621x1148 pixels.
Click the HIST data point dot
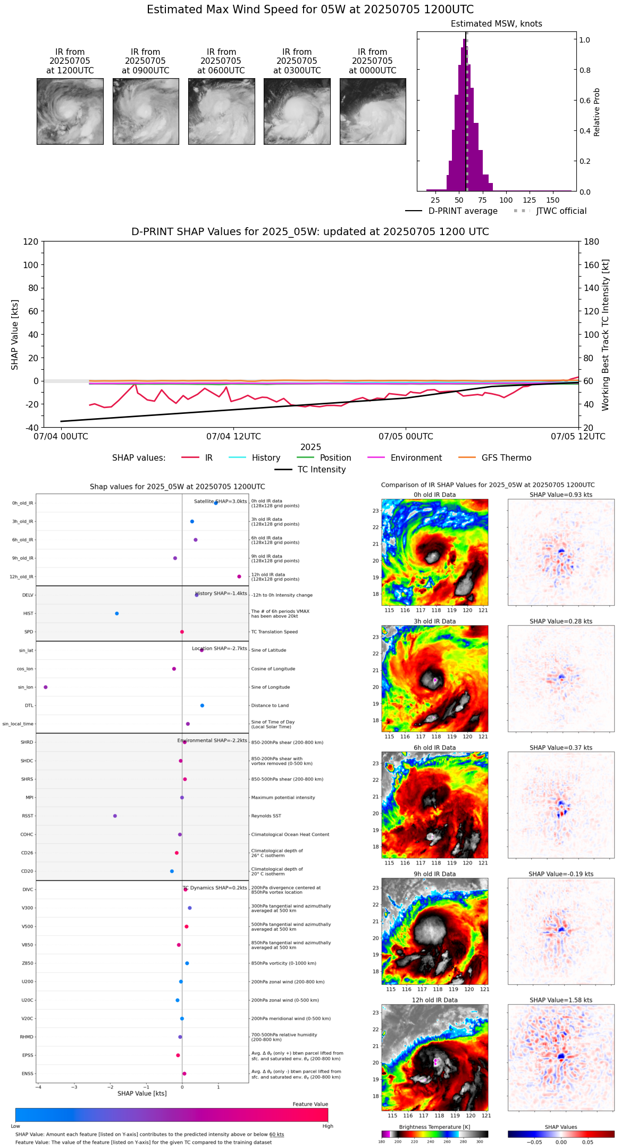(117, 613)
